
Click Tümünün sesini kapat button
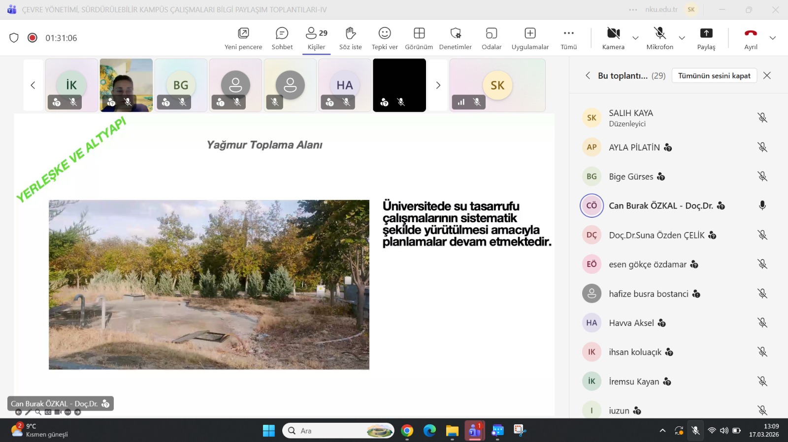point(714,76)
